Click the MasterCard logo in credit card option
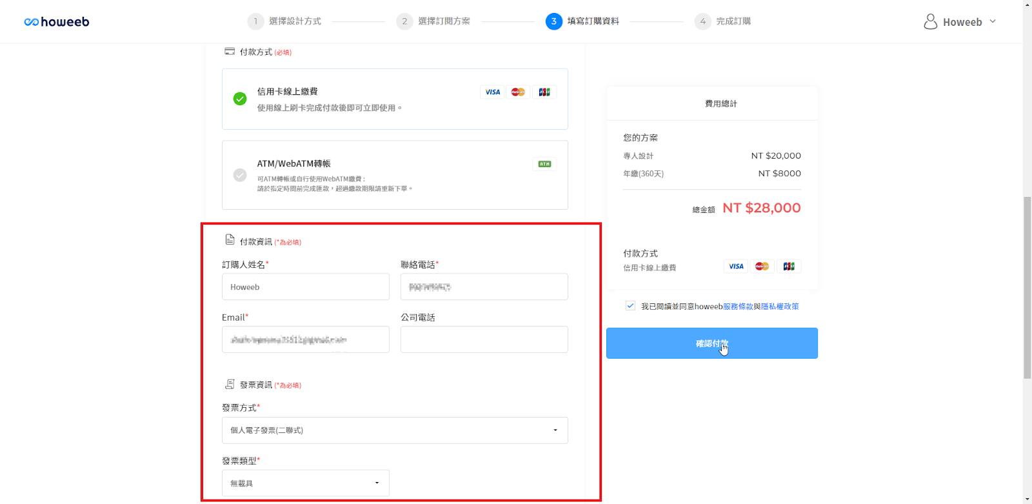Viewport: 1032px width, 504px height. (x=518, y=92)
